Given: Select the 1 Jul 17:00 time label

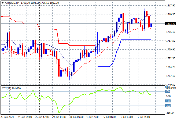Looking at the screenshot, I should 93,117.
